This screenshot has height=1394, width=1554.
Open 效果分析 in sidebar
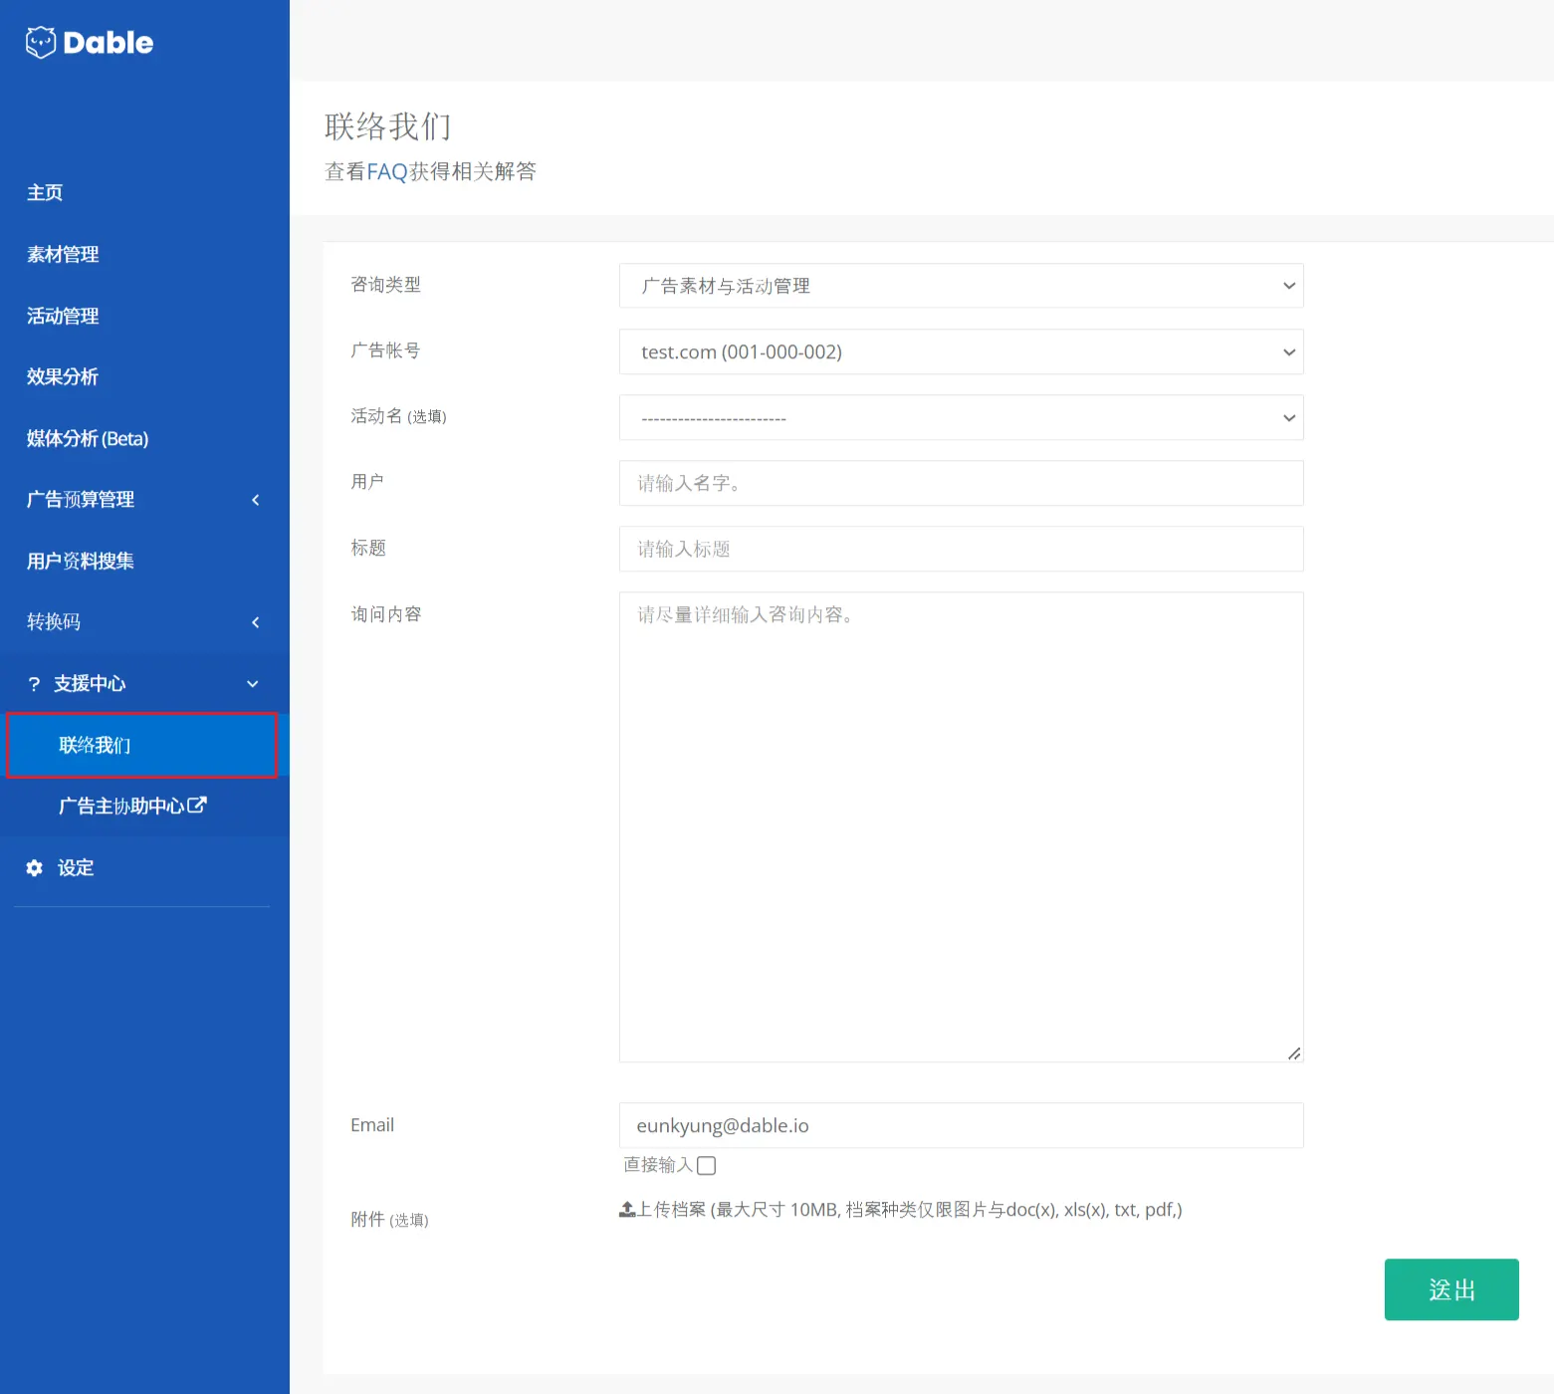63,376
